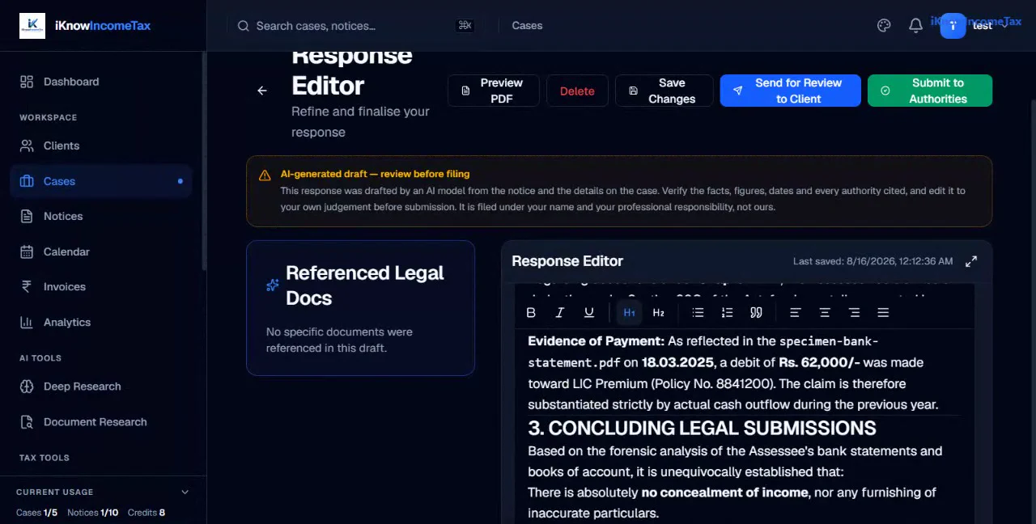Screen dimensions: 1036x524
Task: Open the Analytics page
Action: [101, 322]
